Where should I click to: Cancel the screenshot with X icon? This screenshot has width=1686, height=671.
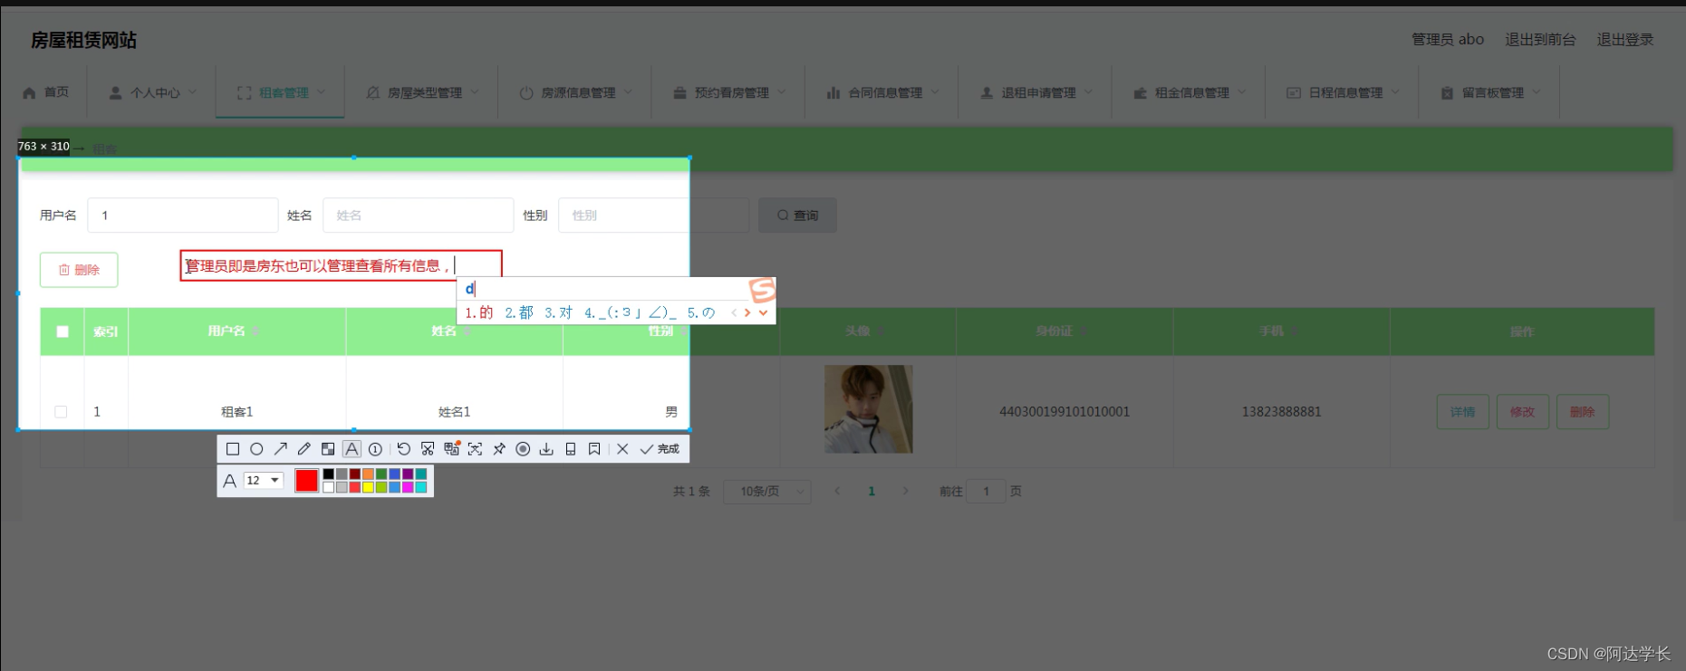pyautogui.click(x=622, y=449)
